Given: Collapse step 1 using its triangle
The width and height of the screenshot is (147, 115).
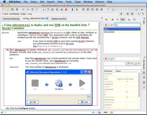Looking at the screenshot, I should click(8, 50).
